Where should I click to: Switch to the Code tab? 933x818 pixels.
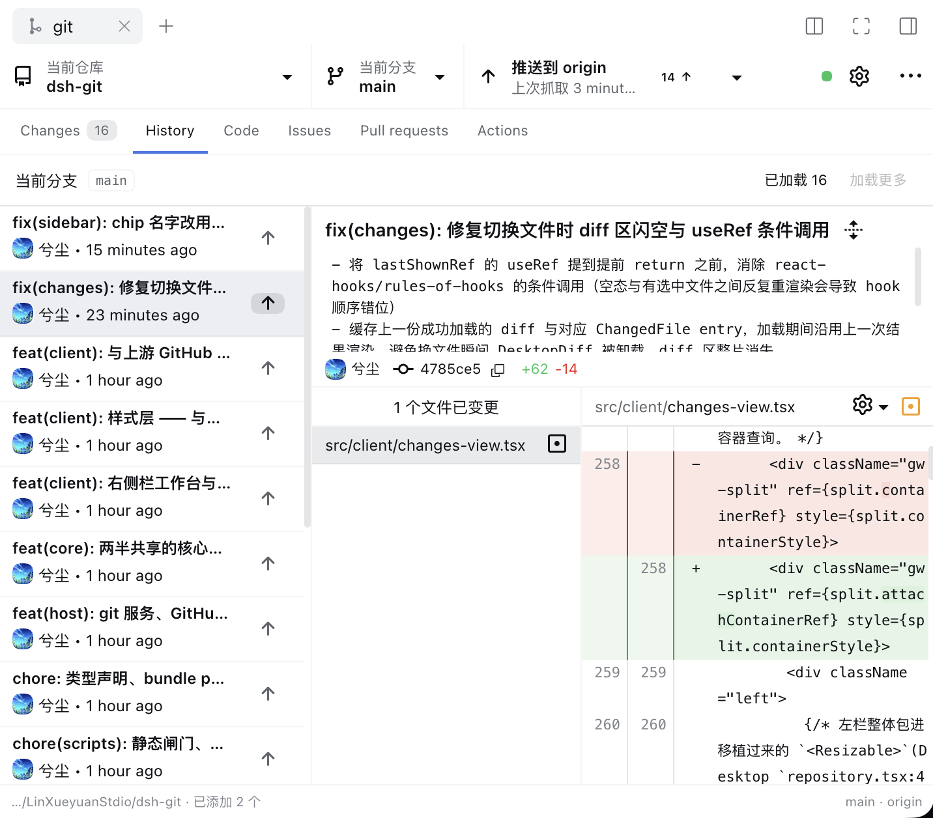[x=241, y=130]
